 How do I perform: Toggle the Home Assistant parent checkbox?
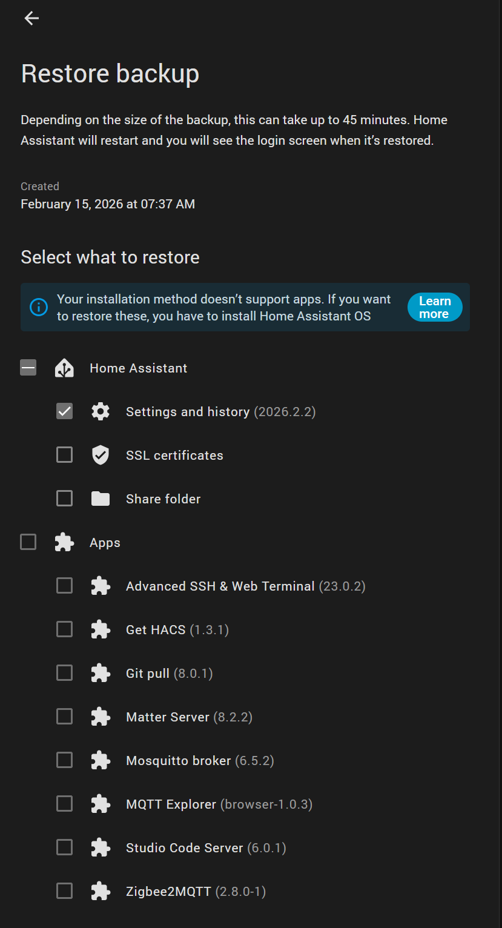tap(28, 368)
